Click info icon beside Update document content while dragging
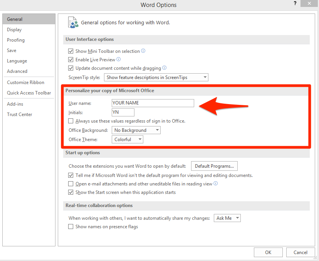The height and width of the screenshot is (261, 319). pos(165,68)
